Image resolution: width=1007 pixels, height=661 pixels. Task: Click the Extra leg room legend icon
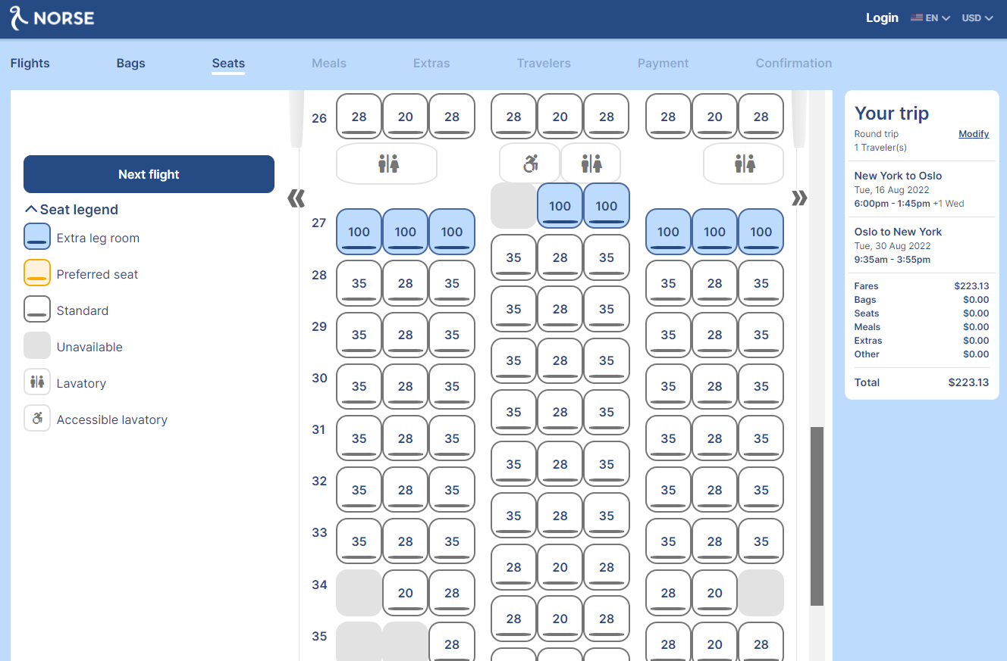37,237
